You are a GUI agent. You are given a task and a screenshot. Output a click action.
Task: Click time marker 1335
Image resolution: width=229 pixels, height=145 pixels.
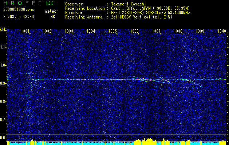coord(113,31)
